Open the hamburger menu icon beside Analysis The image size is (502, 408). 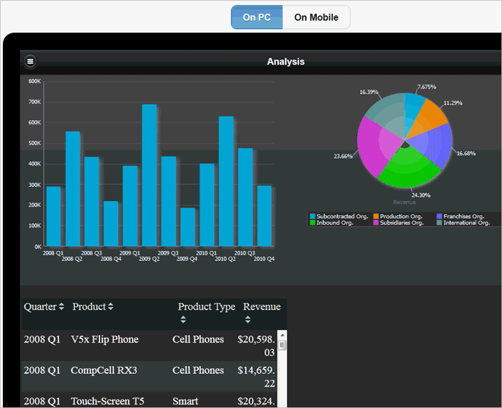[31, 61]
